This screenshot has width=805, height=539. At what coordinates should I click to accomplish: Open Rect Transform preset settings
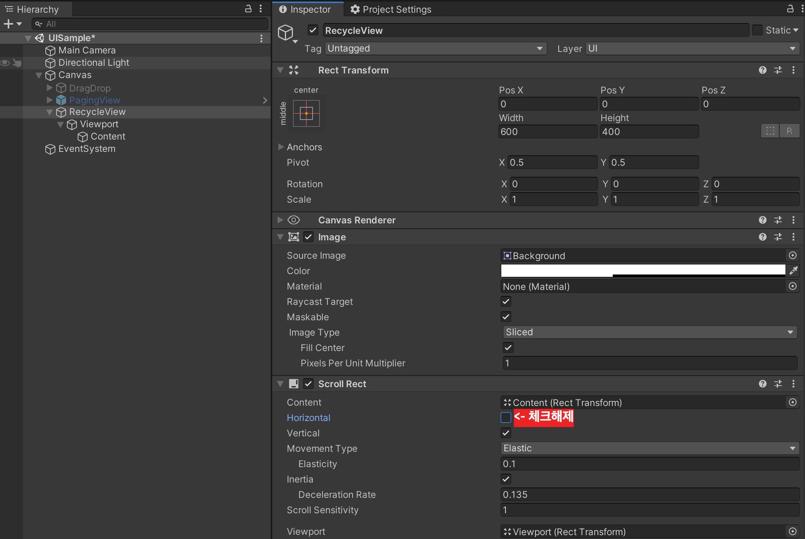(778, 70)
